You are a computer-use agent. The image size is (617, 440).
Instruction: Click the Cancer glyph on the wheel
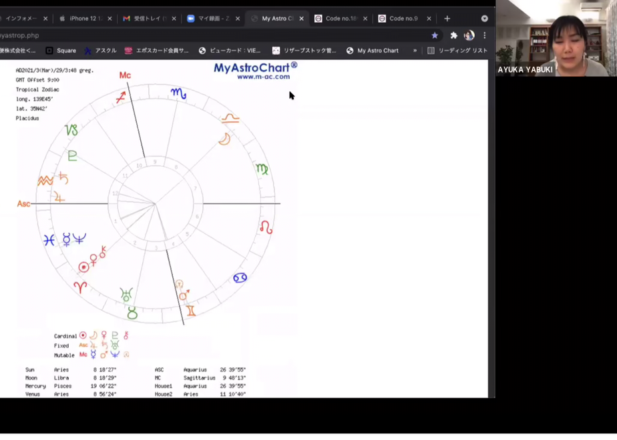tap(240, 278)
